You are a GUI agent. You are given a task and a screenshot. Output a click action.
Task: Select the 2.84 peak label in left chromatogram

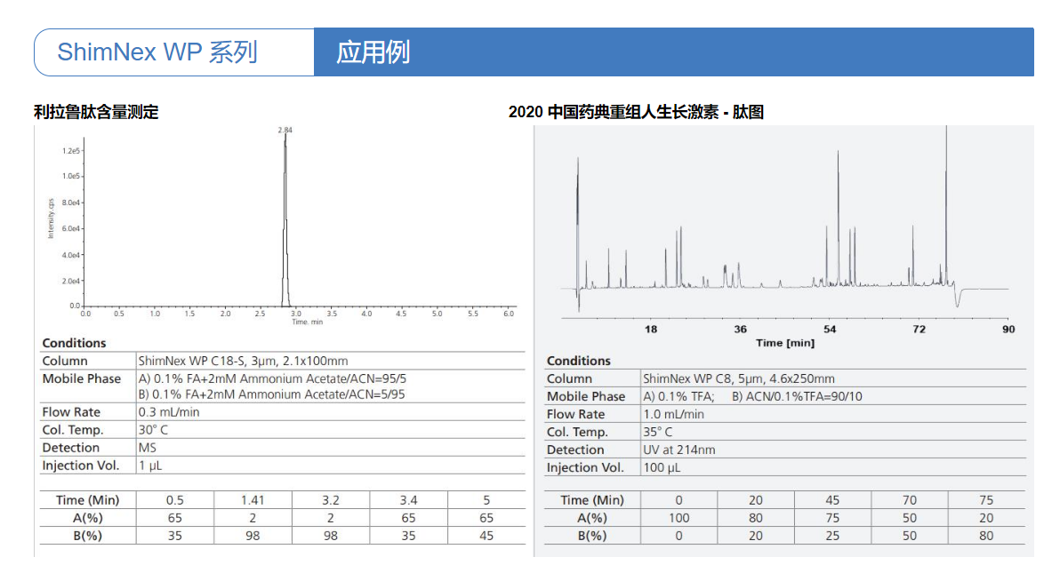tap(285, 131)
